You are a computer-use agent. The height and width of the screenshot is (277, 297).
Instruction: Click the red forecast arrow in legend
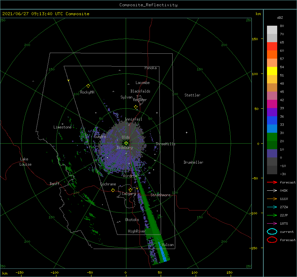point(272,182)
